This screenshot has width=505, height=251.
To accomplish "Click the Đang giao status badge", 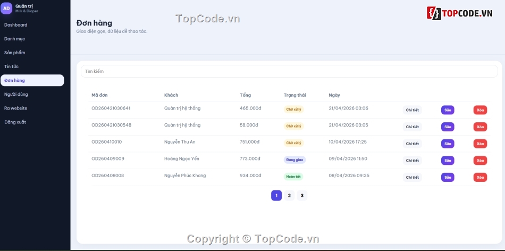I will coord(294,160).
